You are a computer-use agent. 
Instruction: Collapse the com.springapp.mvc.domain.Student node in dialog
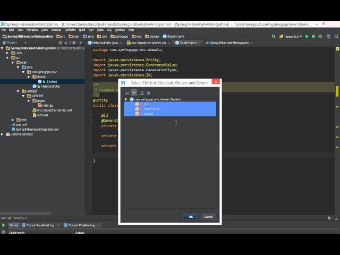pos(126,99)
